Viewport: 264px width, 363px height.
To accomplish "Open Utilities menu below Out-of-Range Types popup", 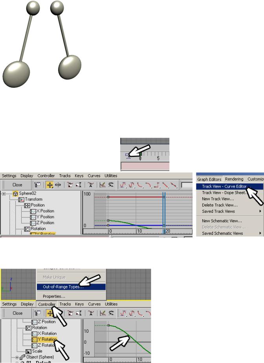I will pyautogui.click(x=111, y=304).
